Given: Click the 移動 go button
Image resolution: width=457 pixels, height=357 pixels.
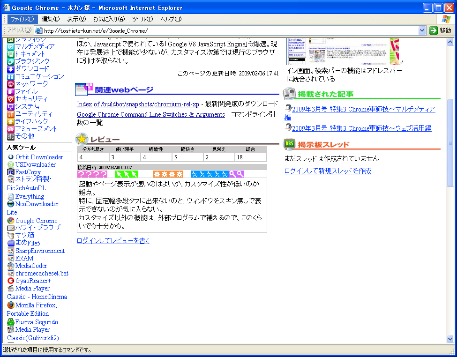Looking at the screenshot, I should click(441, 30).
